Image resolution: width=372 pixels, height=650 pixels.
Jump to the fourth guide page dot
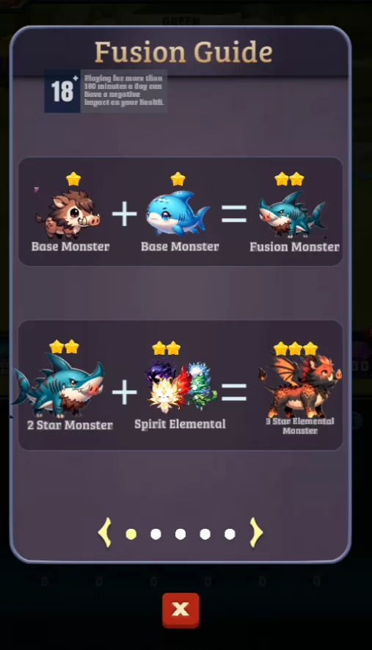click(205, 534)
